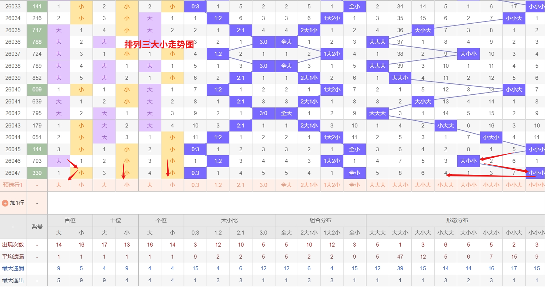Screen dimensions: 545x287
Task: Toggle 全大 in the 预选行1 row
Action: click(286, 185)
